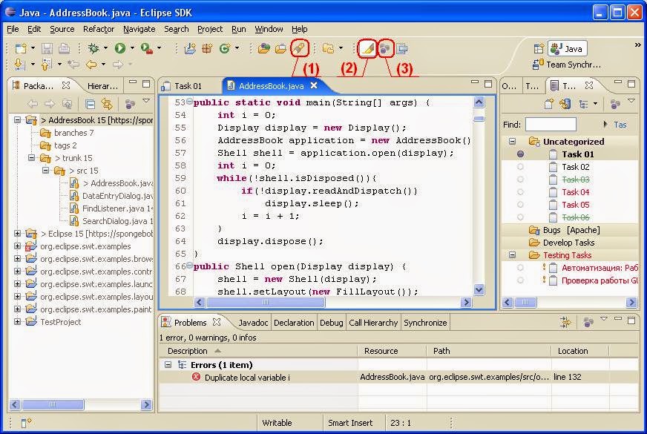
Task: Open the dropdown arrow next to Debug icon
Action: point(105,48)
